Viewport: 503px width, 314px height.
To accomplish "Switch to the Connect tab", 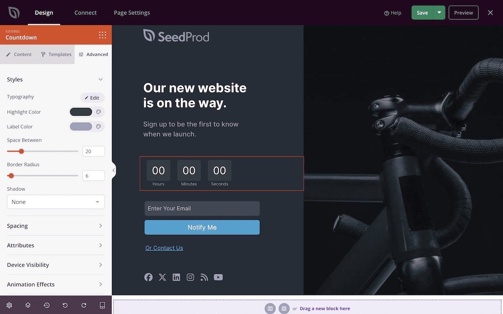I will (86, 13).
